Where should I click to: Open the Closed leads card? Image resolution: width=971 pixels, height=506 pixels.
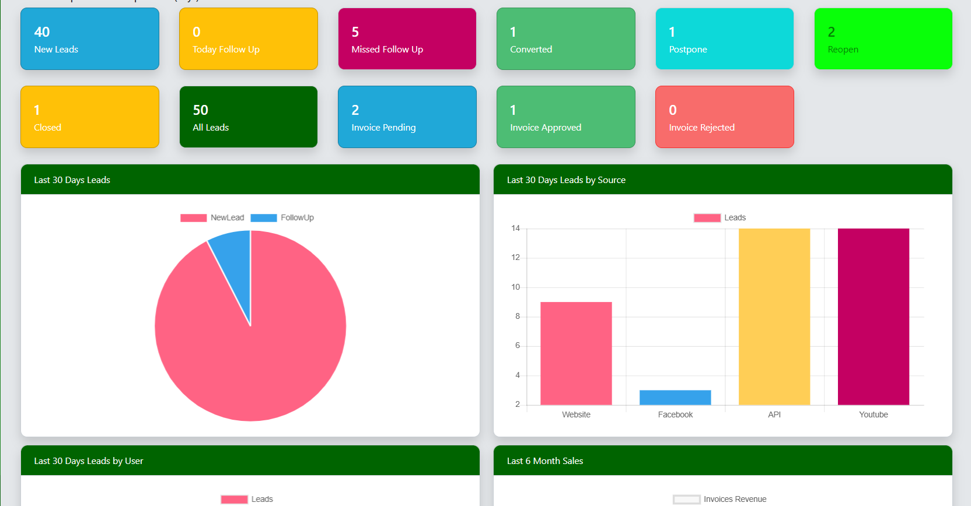(89, 117)
